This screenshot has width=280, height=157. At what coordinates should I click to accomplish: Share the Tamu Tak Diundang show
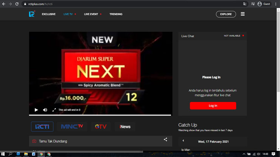(x=165, y=140)
